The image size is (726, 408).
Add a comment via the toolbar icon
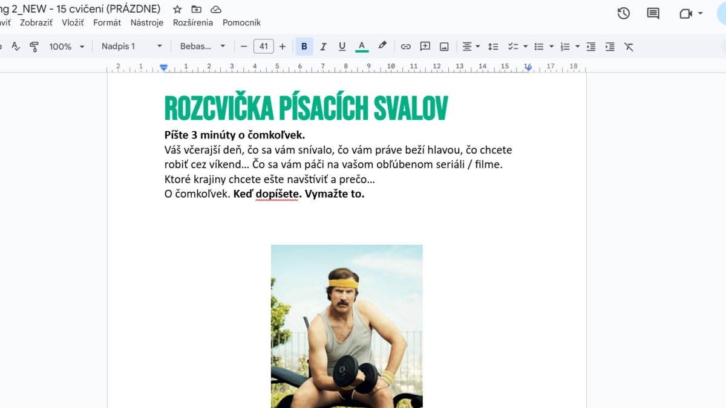coord(425,47)
